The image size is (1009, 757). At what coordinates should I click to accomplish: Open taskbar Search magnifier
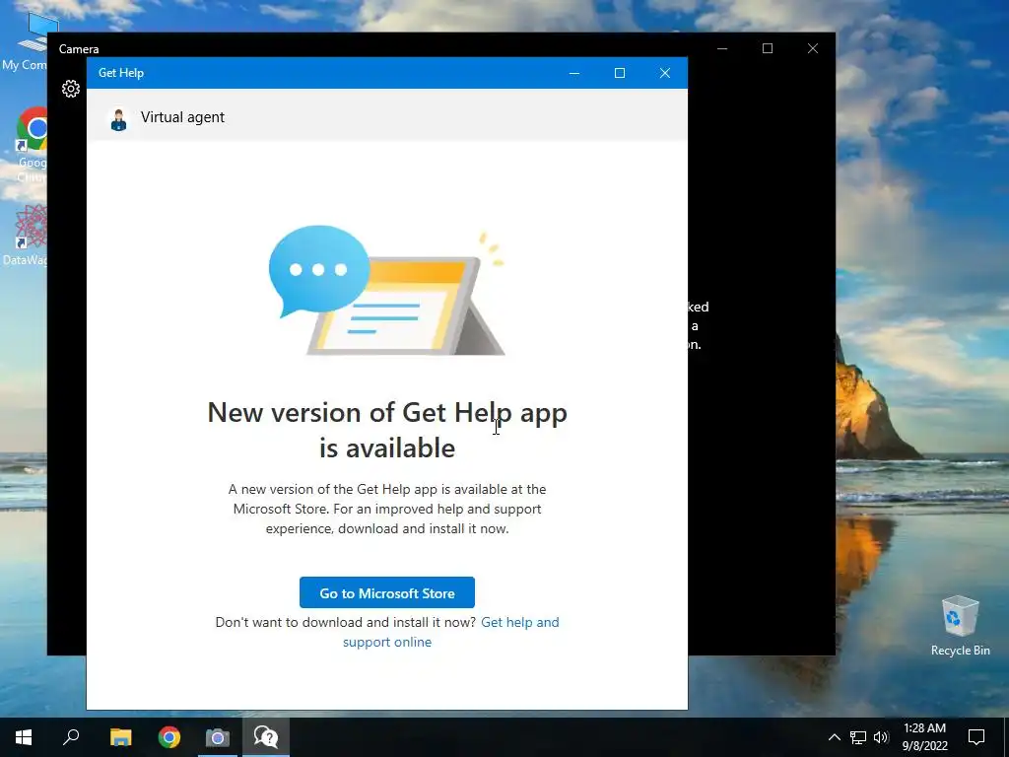[71, 737]
